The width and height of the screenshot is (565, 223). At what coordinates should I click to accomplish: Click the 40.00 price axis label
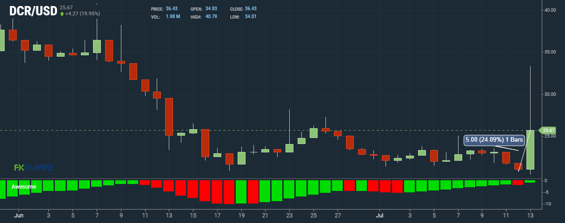click(x=550, y=10)
